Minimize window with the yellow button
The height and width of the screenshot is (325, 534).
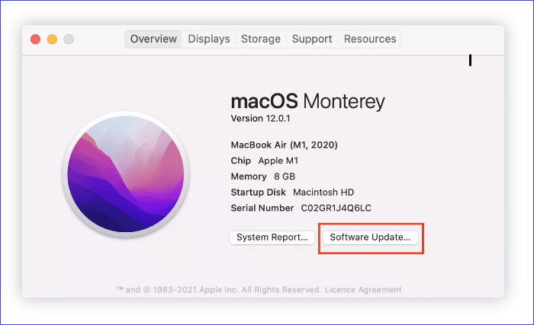pyautogui.click(x=52, y=39)
